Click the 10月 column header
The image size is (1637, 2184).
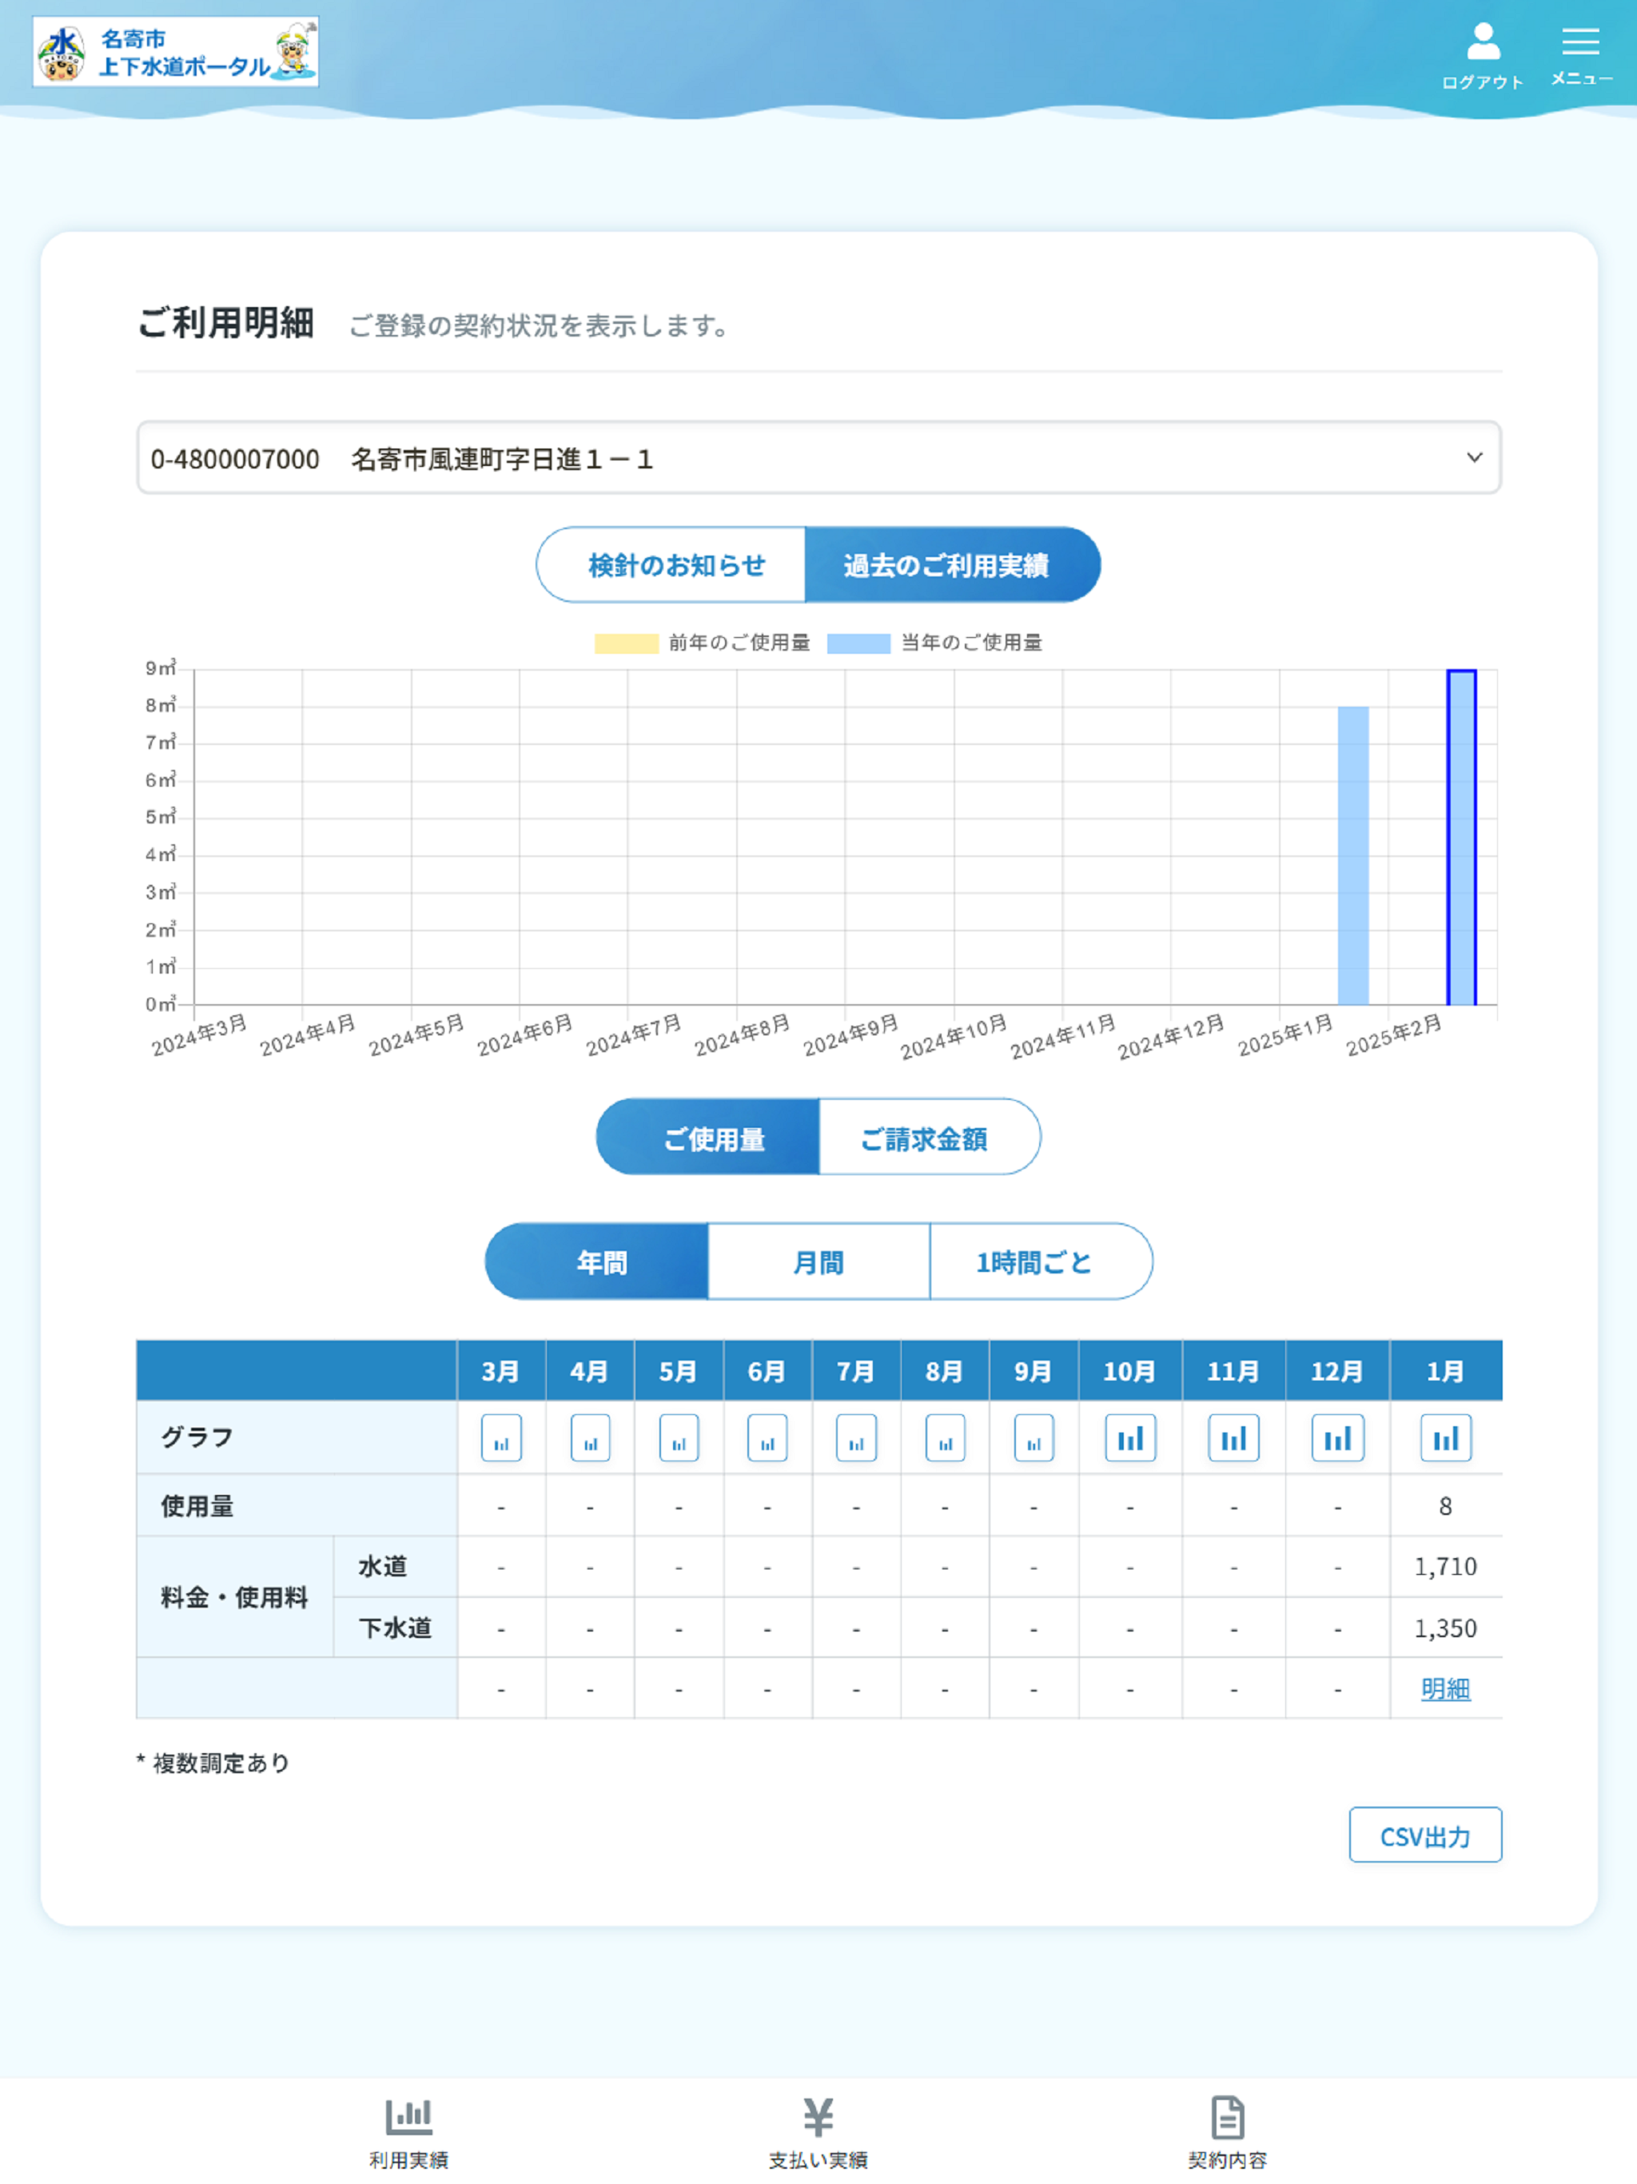click(1130, 1372)
